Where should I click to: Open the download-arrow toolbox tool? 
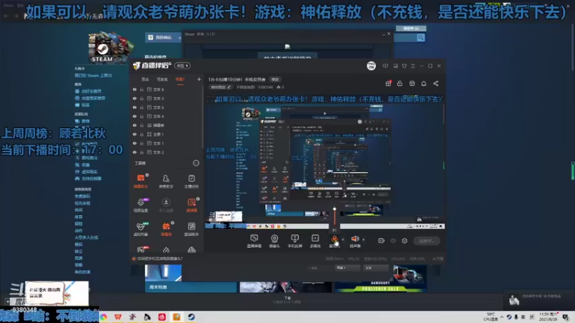pos(166,205)
